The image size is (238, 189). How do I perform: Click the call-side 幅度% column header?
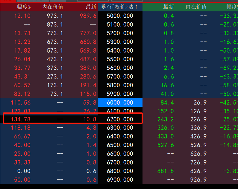pyautogui.click(x=22, y=7)
